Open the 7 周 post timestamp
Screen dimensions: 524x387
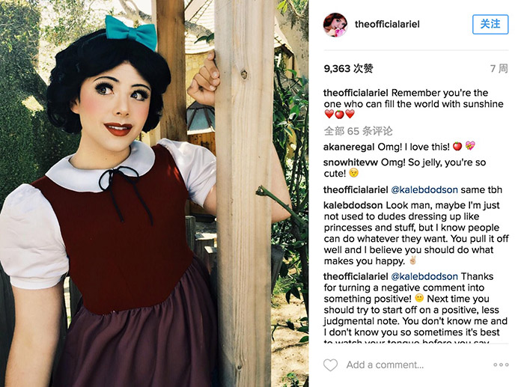pos(499,69)
